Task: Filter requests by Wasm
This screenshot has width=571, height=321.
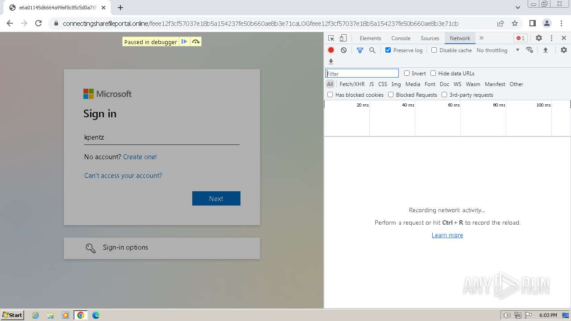Action: coord(473,84)
